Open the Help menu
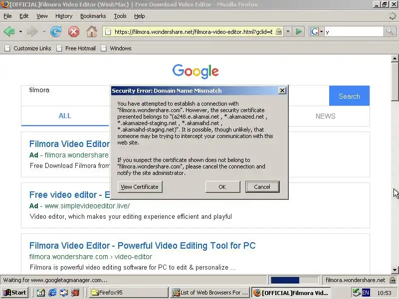Image resolution: width=399 pixels, height=299 pixels. tap(140, 16)
